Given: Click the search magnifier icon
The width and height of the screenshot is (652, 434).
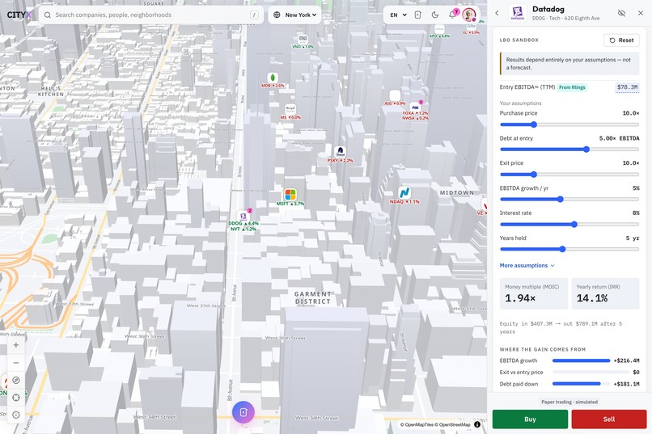Looking at the screenshot, I should click(48, 15).
